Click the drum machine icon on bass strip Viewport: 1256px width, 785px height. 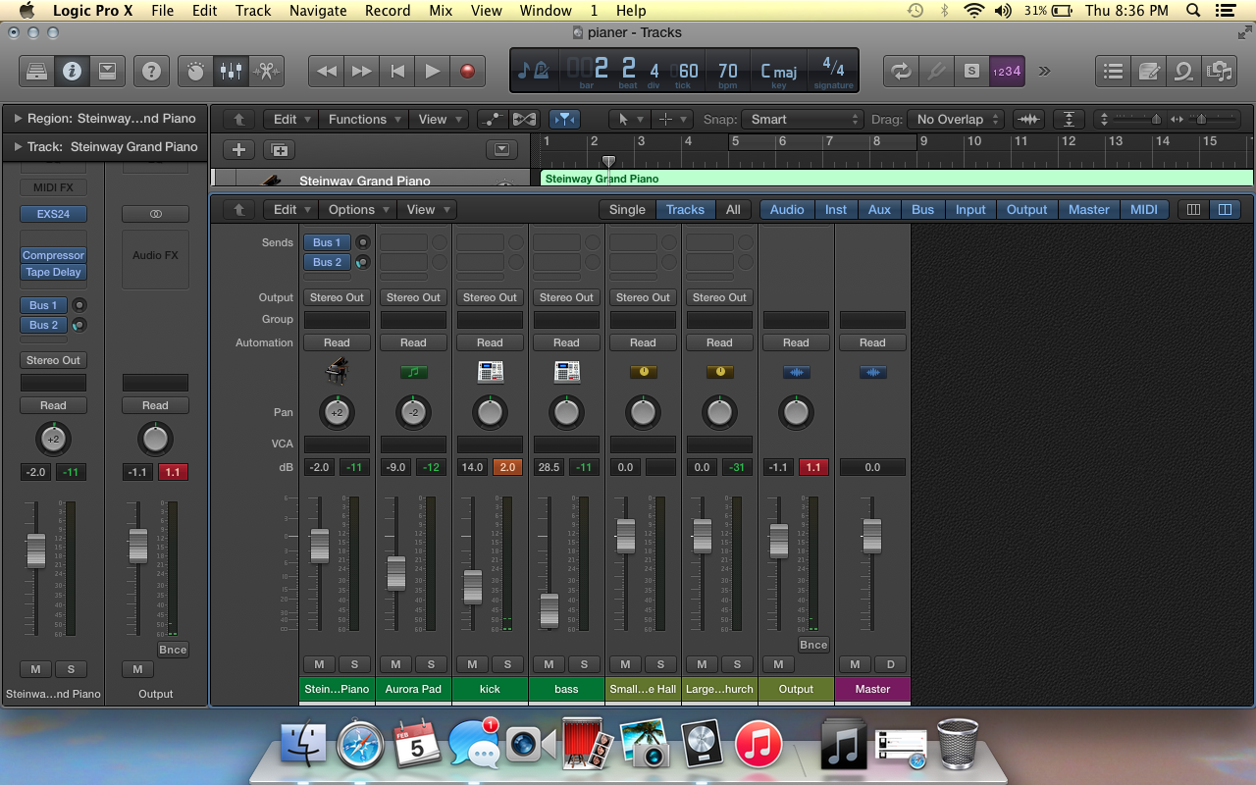[x=566, y=372]
